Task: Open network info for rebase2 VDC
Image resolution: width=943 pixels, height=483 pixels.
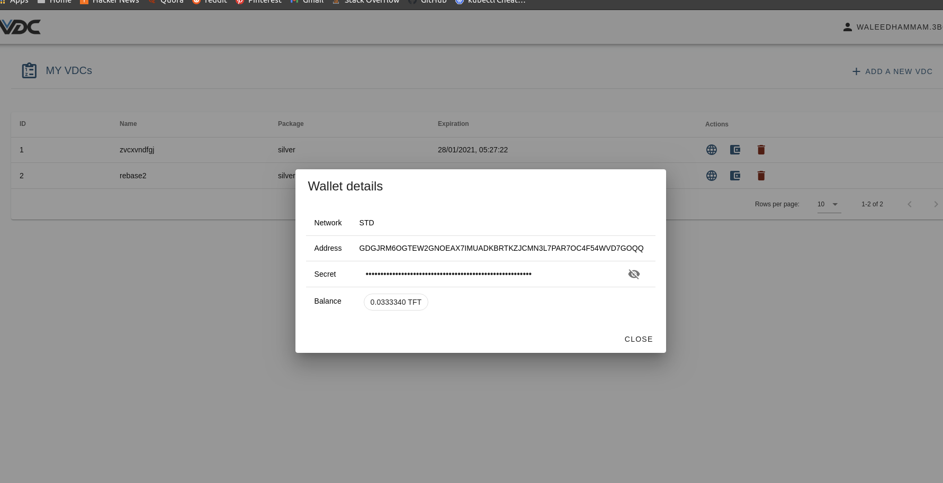Action: (x=712, y=176)
